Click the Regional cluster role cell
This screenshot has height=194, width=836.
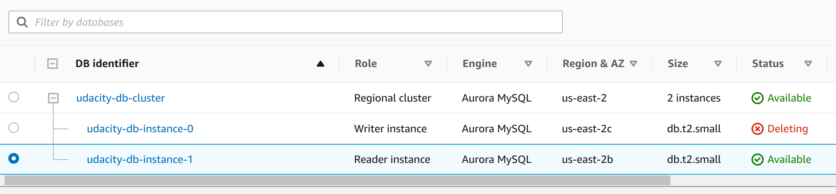coord(392,98)
